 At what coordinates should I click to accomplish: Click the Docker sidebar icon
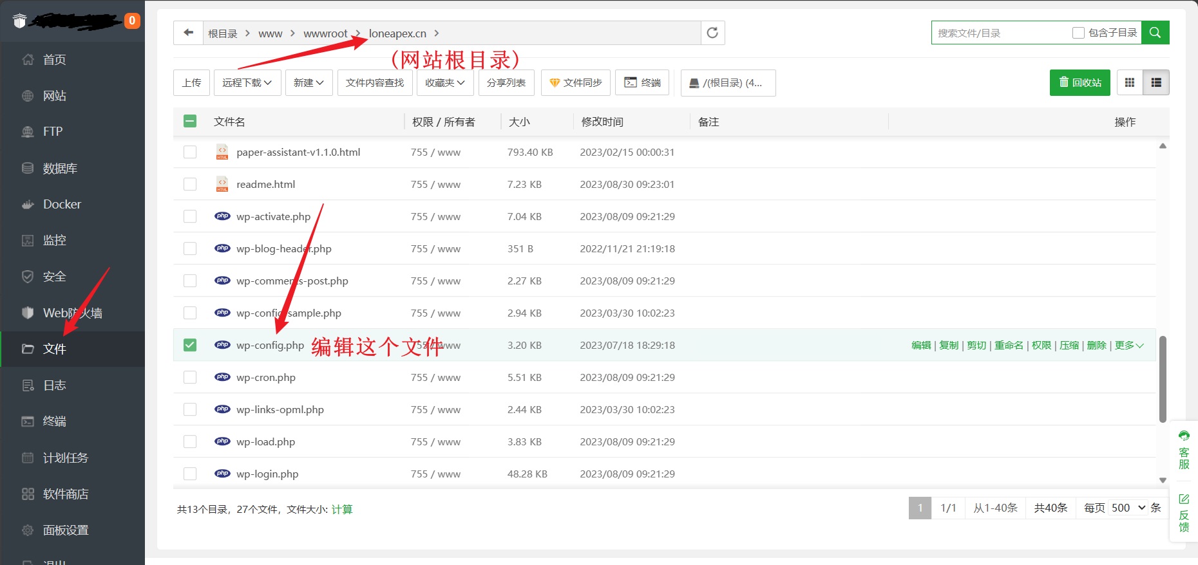click(28, 205)
